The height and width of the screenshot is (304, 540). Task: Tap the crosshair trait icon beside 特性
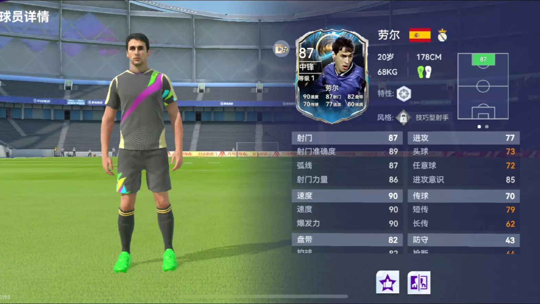pos(404,93)
